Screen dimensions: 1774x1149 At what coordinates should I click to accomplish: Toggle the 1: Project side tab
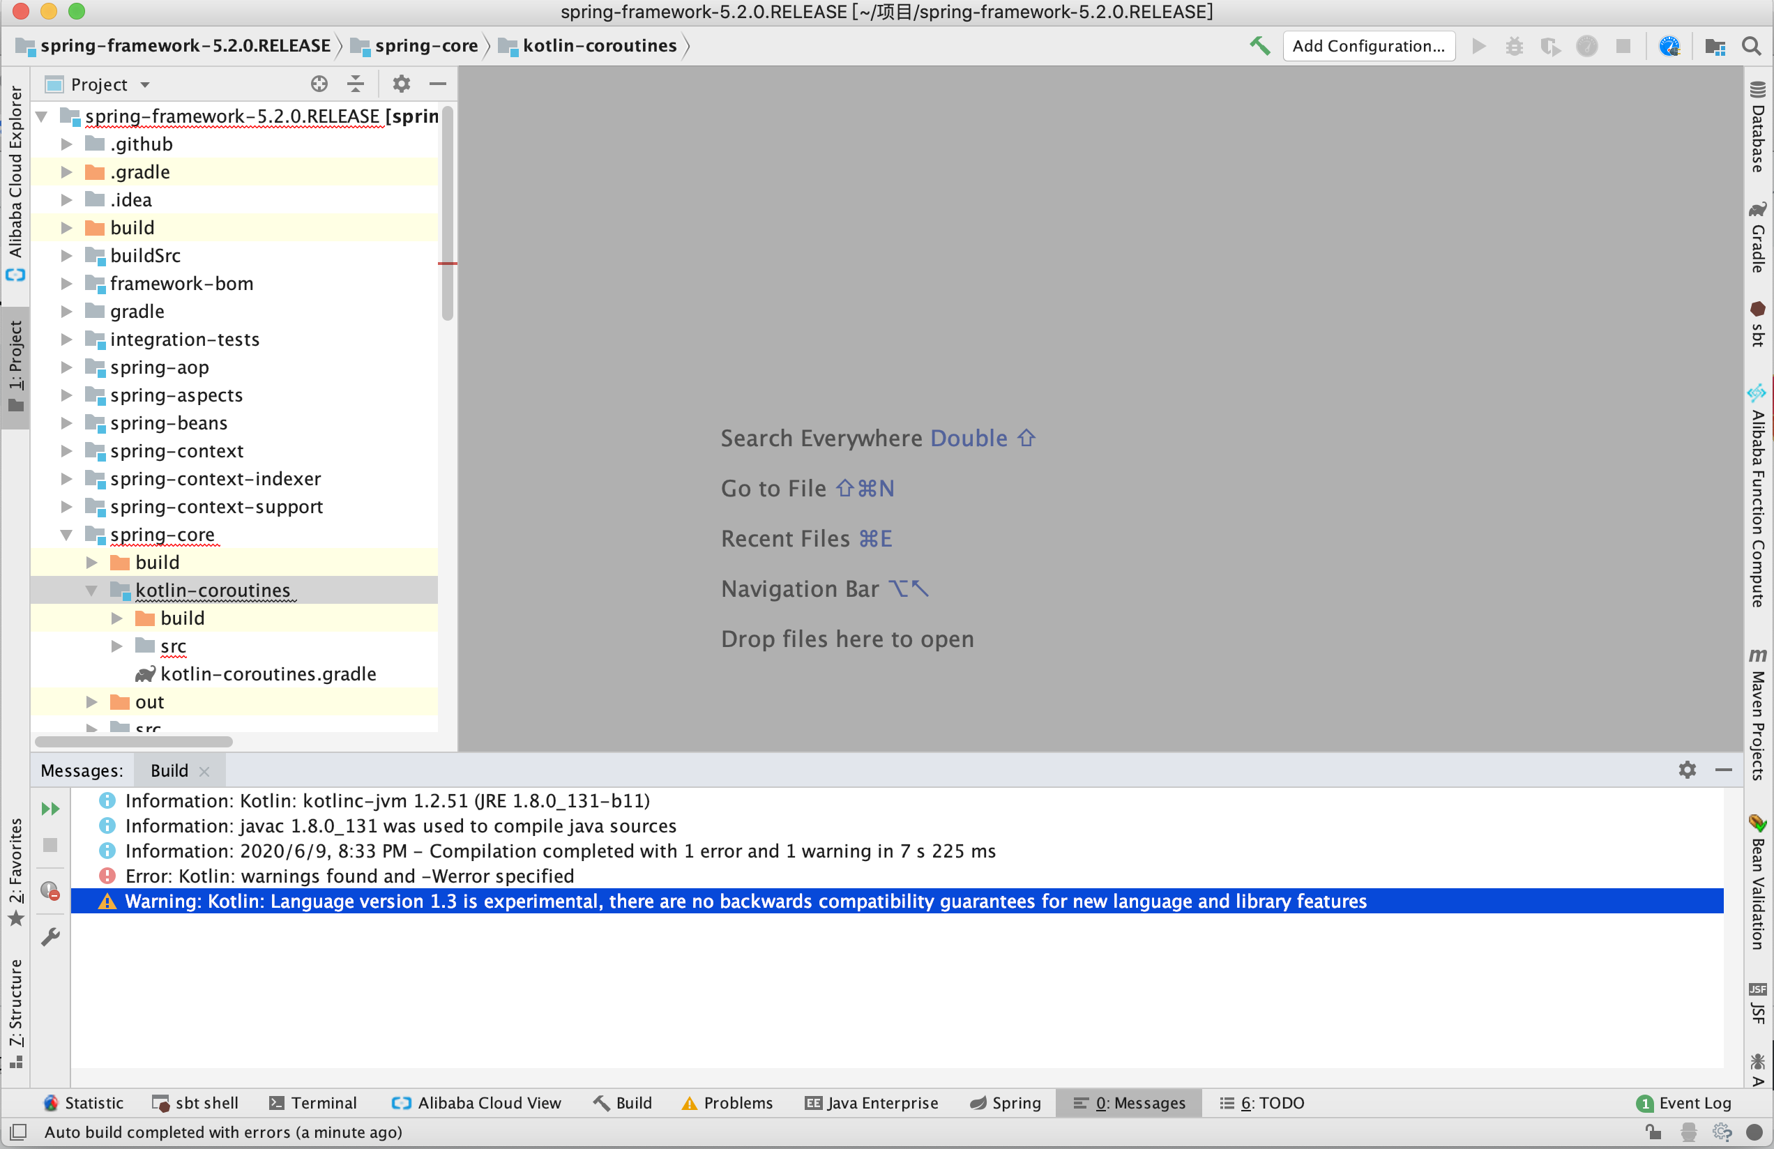[15, 367]
